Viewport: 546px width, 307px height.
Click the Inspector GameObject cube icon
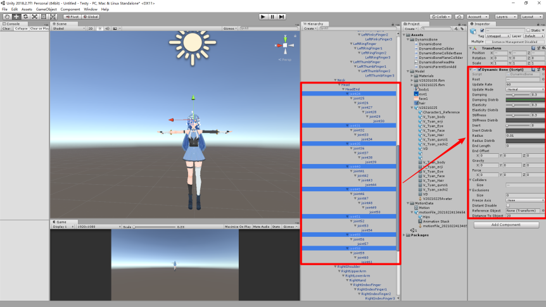473,31
